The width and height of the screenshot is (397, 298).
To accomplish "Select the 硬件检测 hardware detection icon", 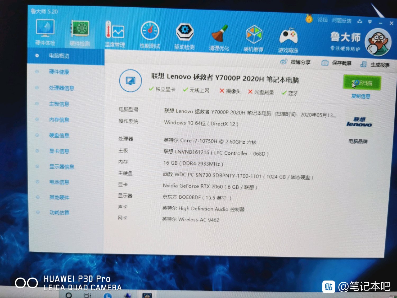I will pyautogui.click(x=80, y=33).
